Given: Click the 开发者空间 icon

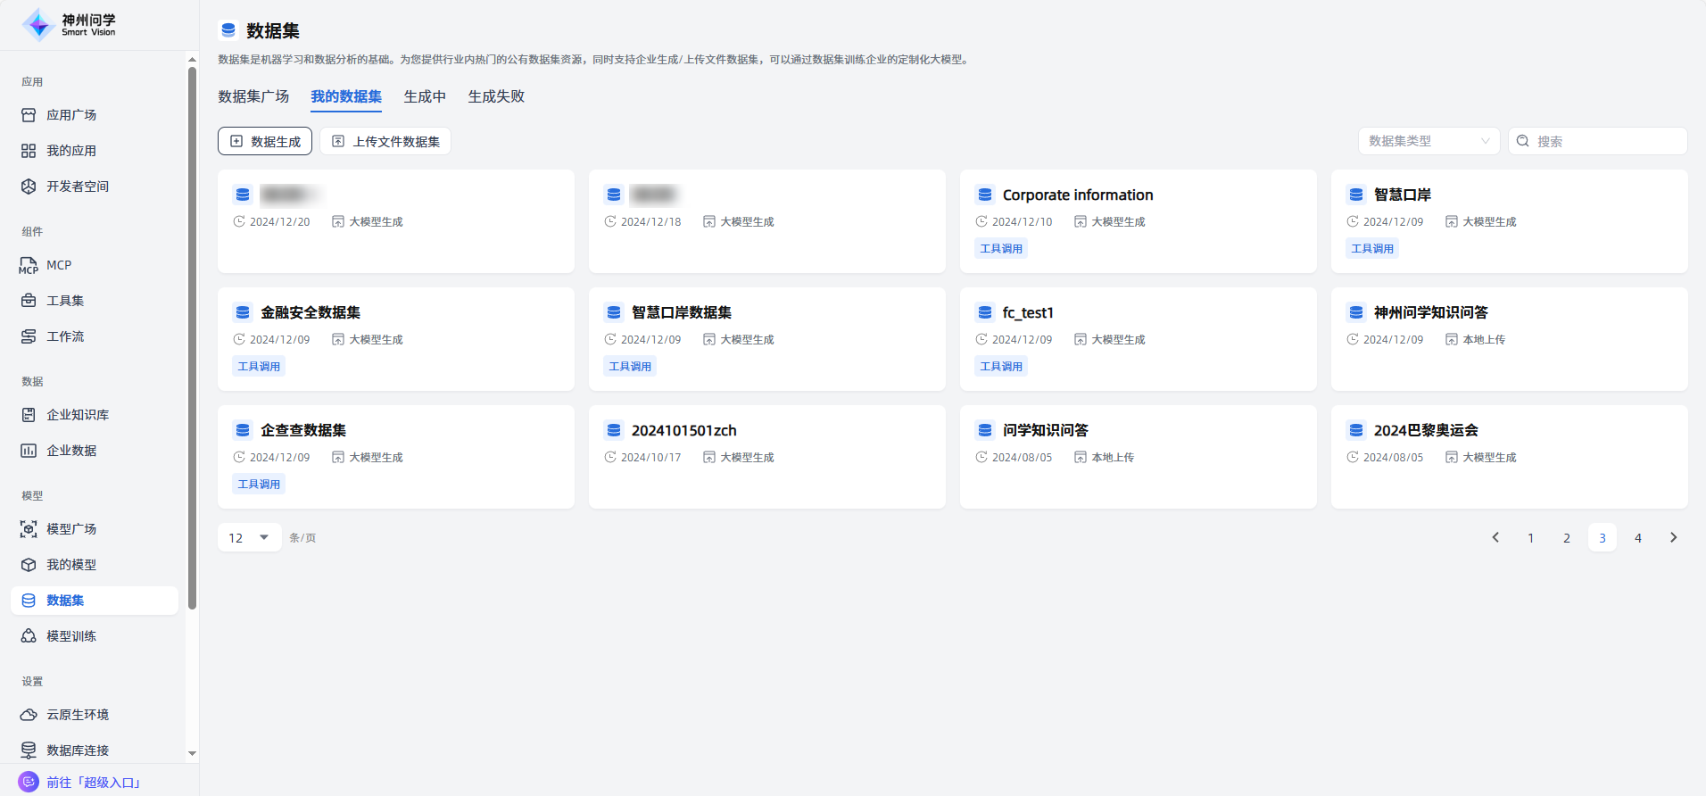Looking at the screenshot, I should pos(29,187).
